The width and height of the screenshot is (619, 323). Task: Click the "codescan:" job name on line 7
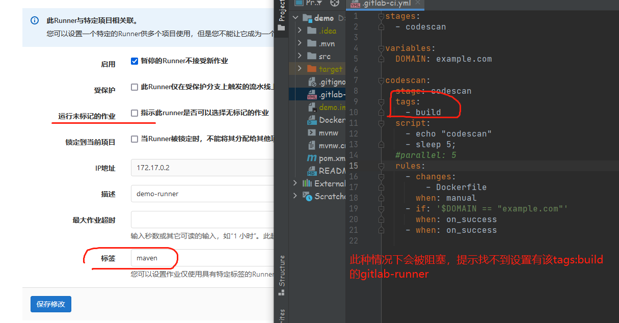(408, 80)
